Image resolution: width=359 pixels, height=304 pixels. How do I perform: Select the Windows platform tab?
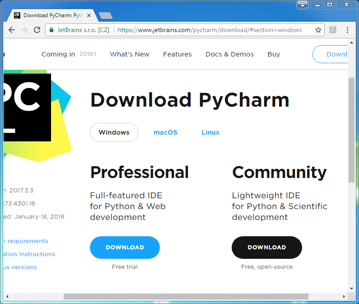click(114, 132)
